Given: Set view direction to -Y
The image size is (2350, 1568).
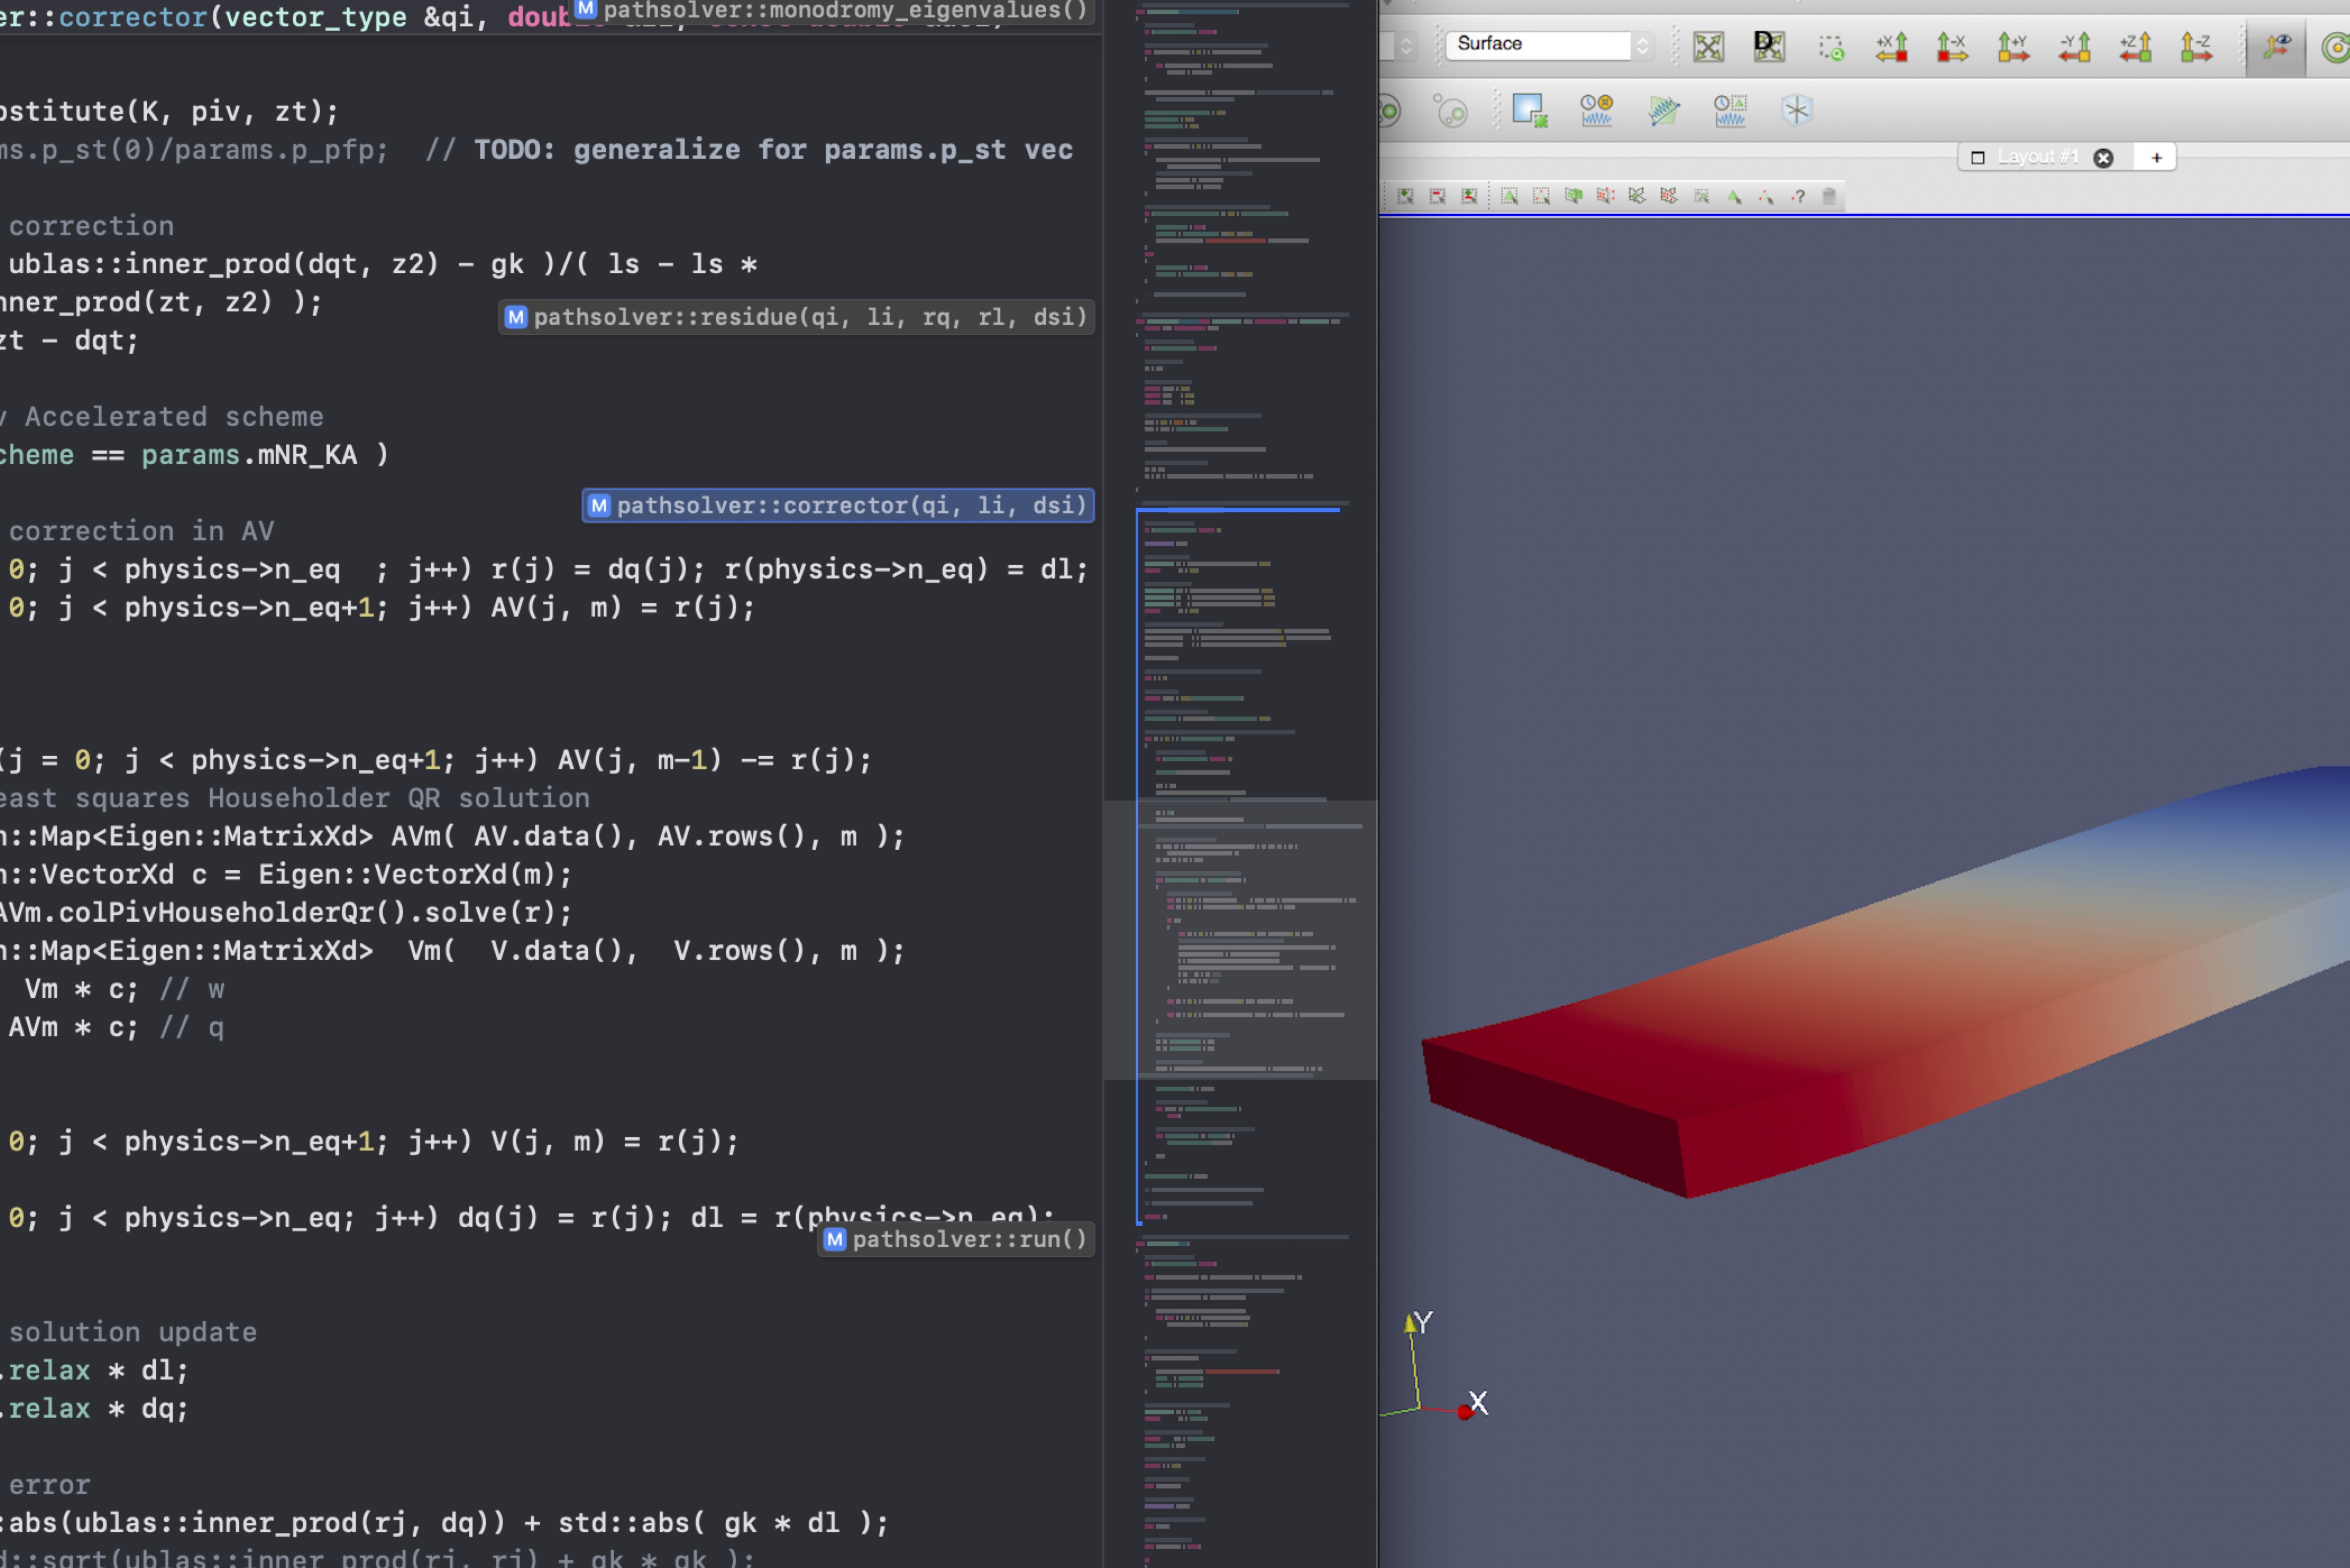Looking at the screenshot, I should click(2074, 47).
